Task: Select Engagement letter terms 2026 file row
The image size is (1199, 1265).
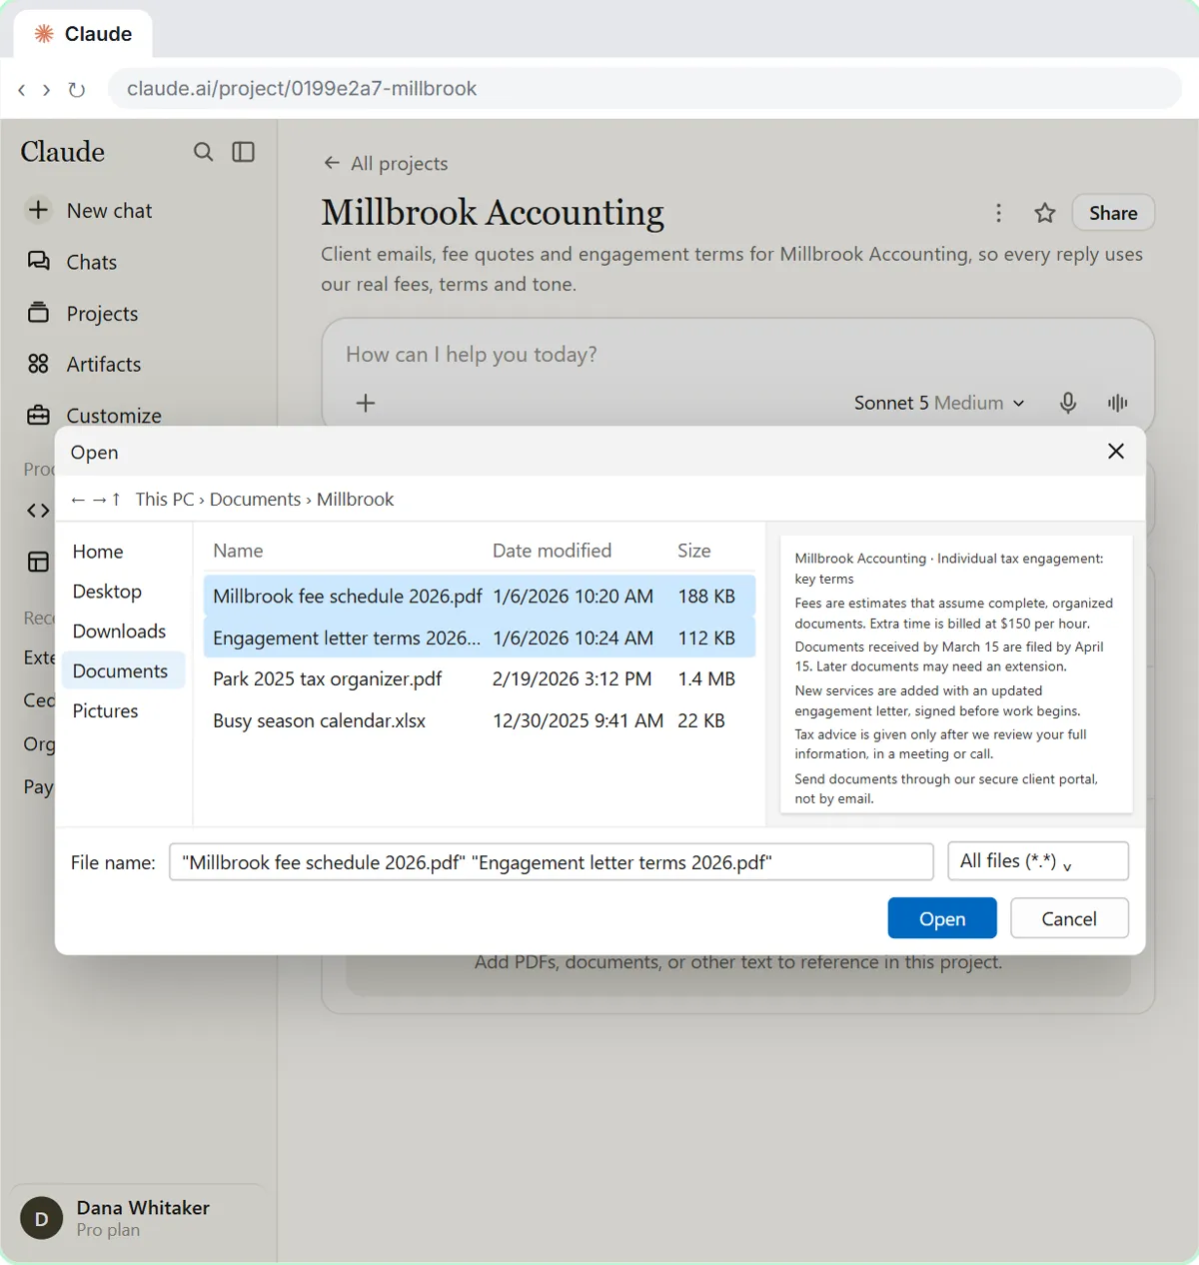Action: click(480, 637)
